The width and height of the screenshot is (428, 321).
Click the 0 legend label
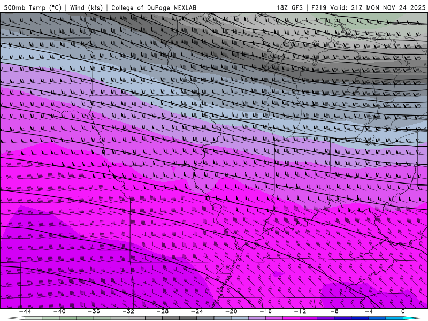(403, 311)
